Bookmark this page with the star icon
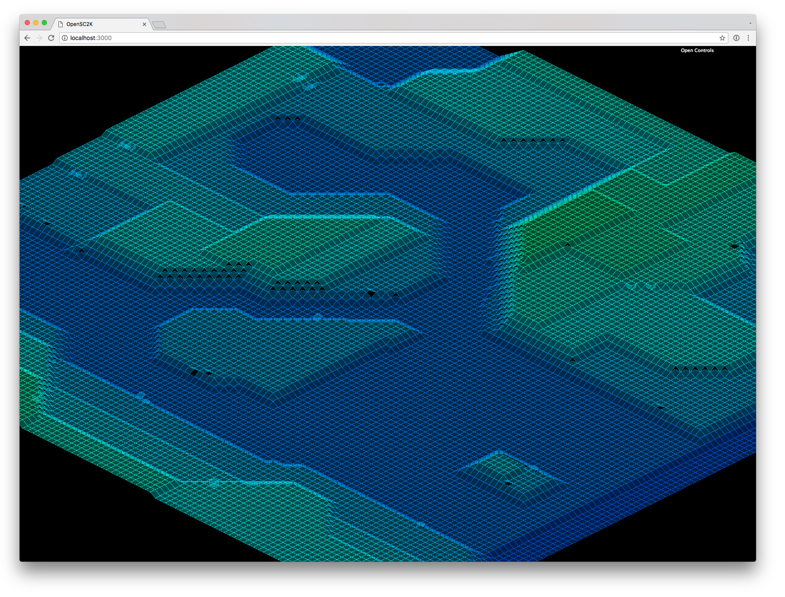785x597 pixels. pyautogui.click(x=722, y=38)
